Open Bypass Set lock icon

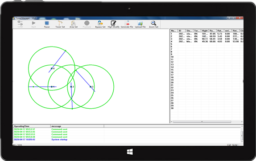click(x=100, y=24)
